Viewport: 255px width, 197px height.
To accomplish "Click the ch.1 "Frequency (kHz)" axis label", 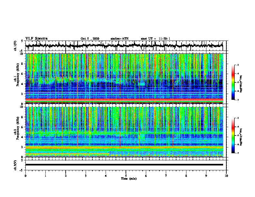I will 18,75.
